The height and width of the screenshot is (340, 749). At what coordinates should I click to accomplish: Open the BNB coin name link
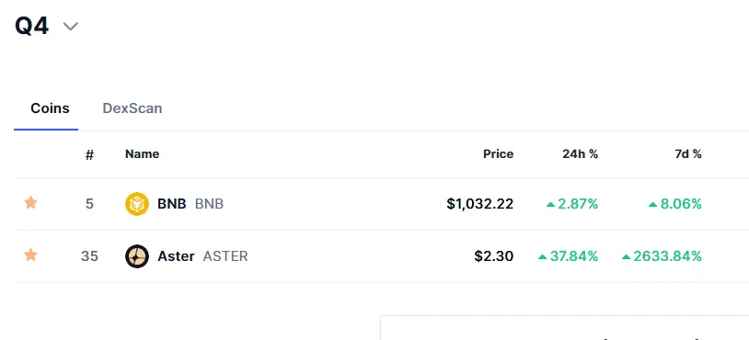coord(171,204)
